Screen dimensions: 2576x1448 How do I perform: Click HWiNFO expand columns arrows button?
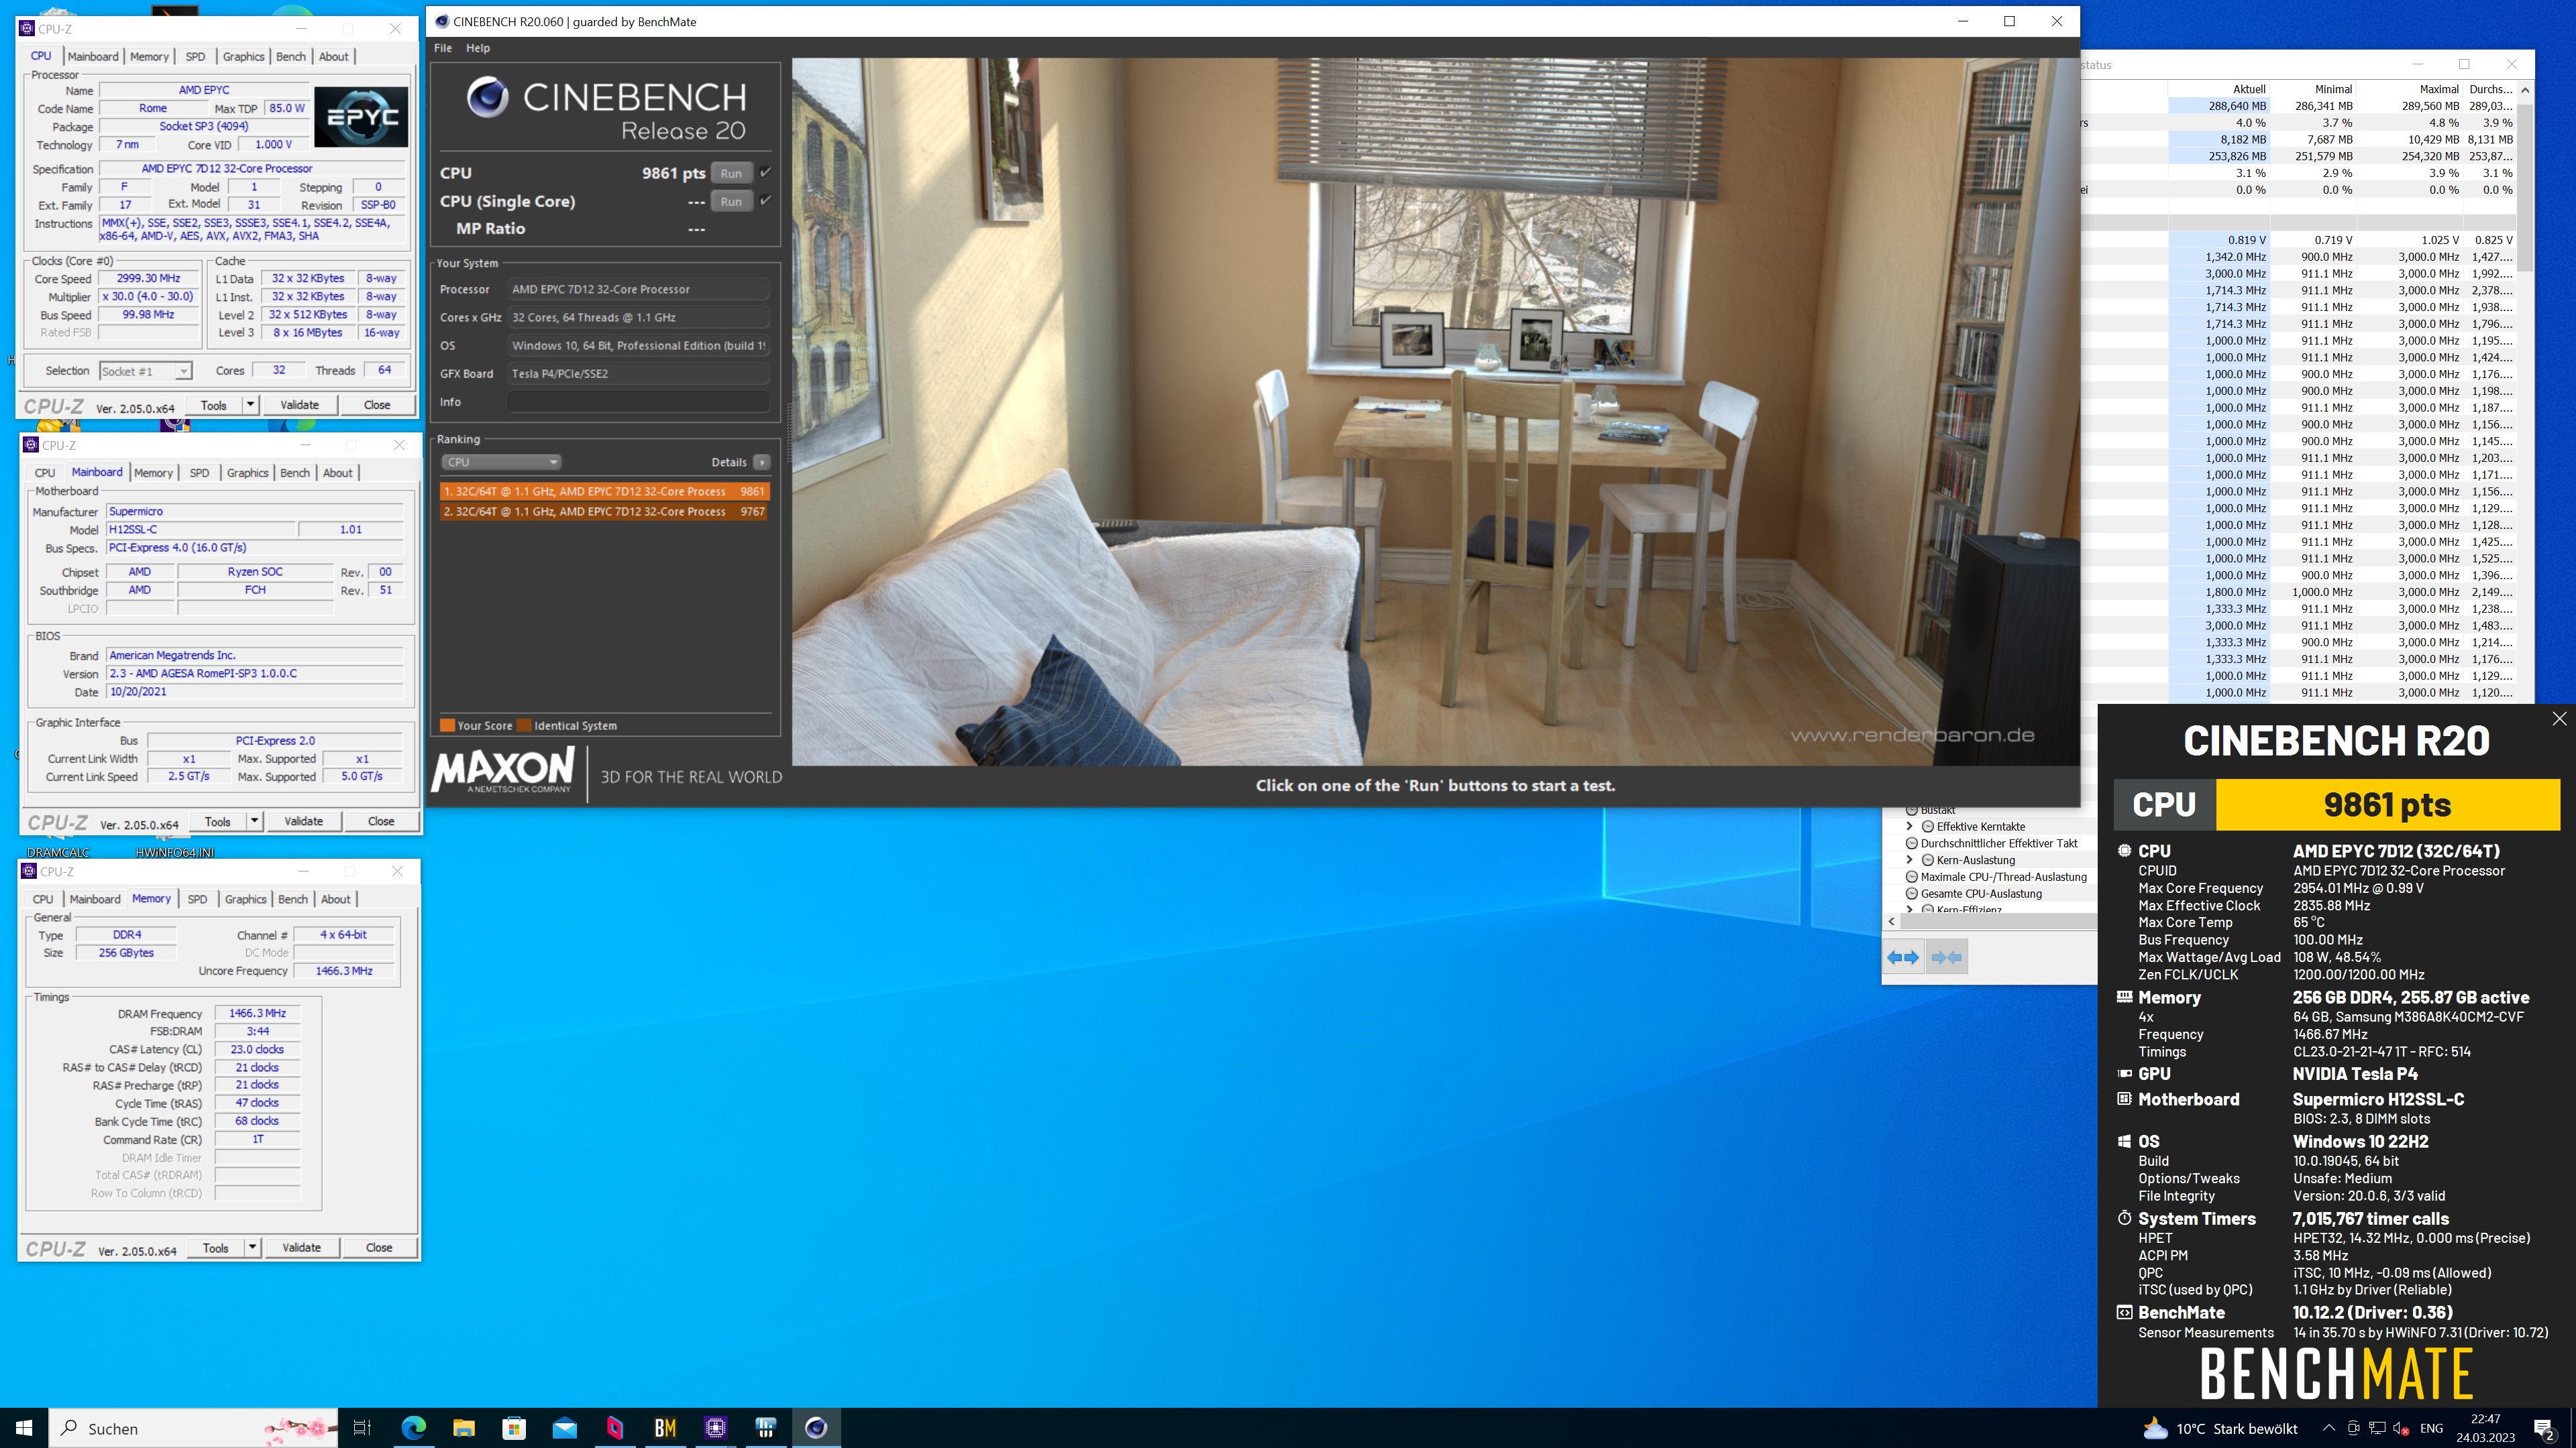tap(1904, 957)
